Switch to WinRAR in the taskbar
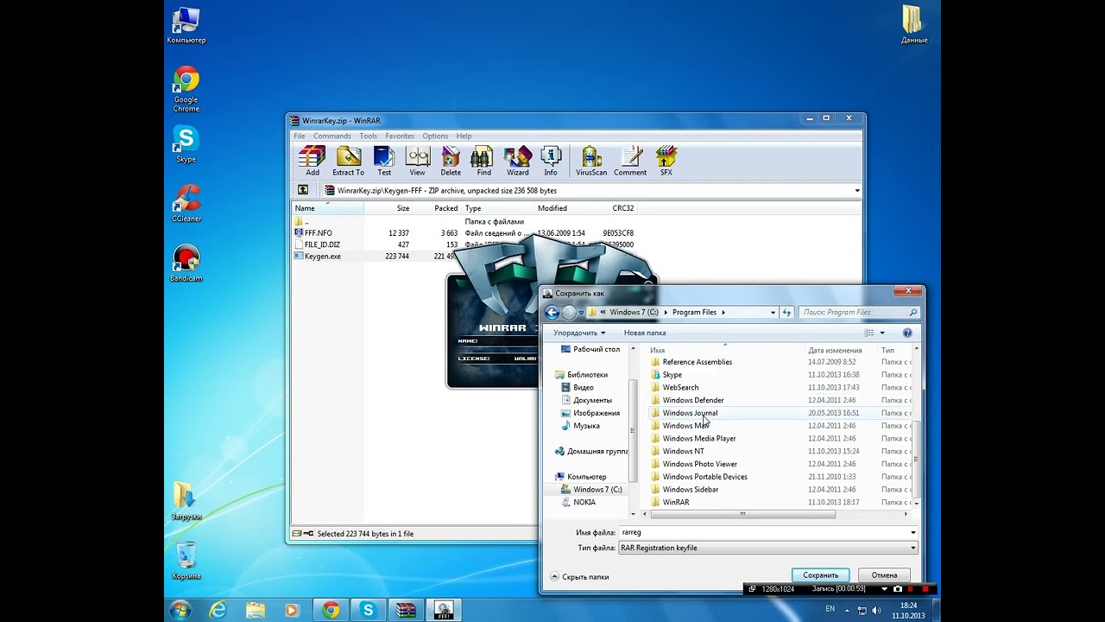This screenshot has height=622, width=1105. tap(406, 610)
